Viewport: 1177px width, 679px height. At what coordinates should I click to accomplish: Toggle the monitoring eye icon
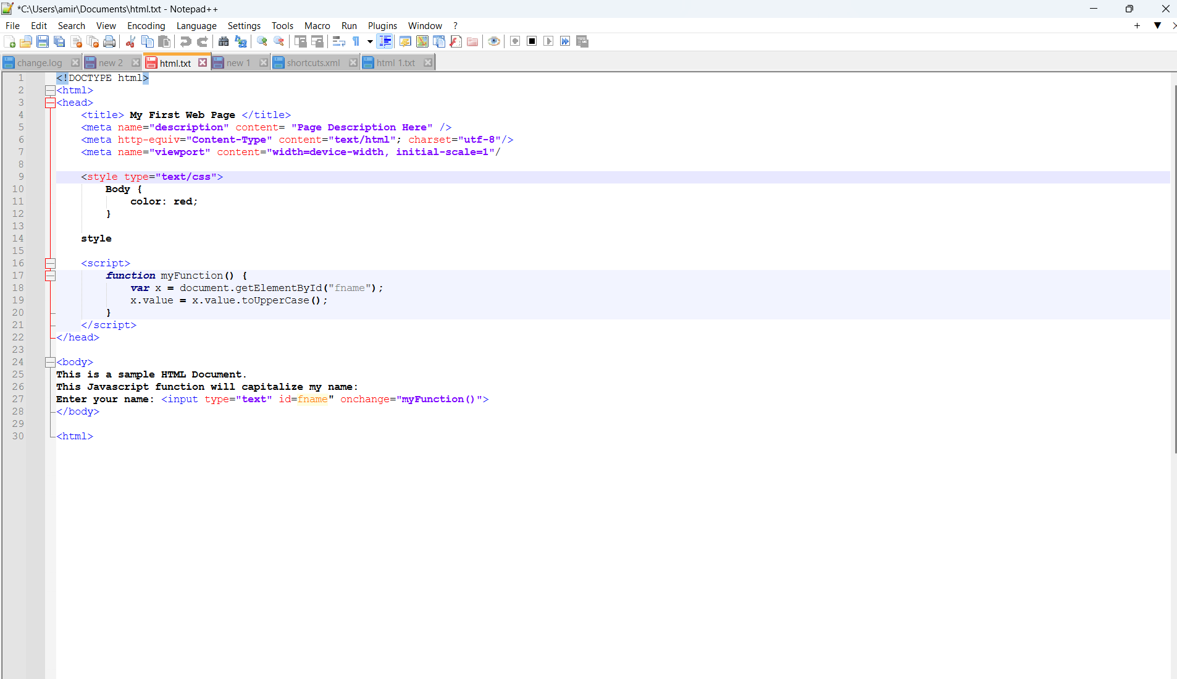pos(494,41)
